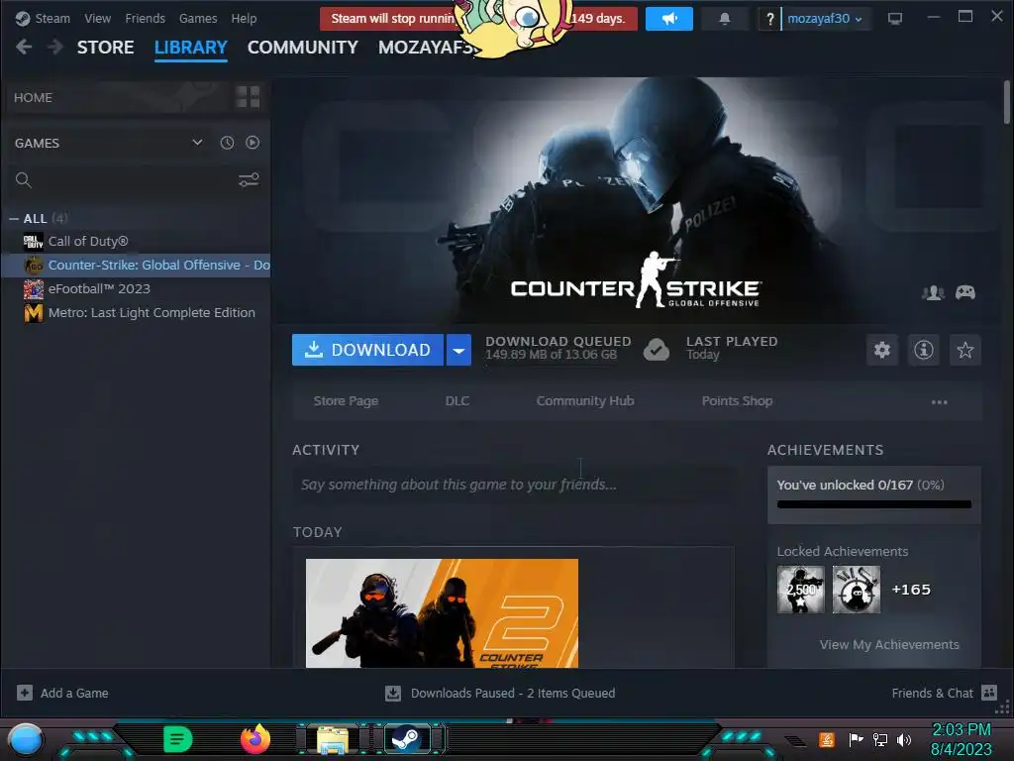Click the +165 more achievements text
This screenshot has height=761, width=1014.
click(x=911, y=590)
